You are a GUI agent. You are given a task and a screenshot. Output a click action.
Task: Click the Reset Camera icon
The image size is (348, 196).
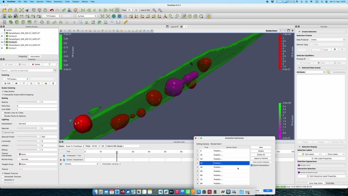[x=102, y=16]
